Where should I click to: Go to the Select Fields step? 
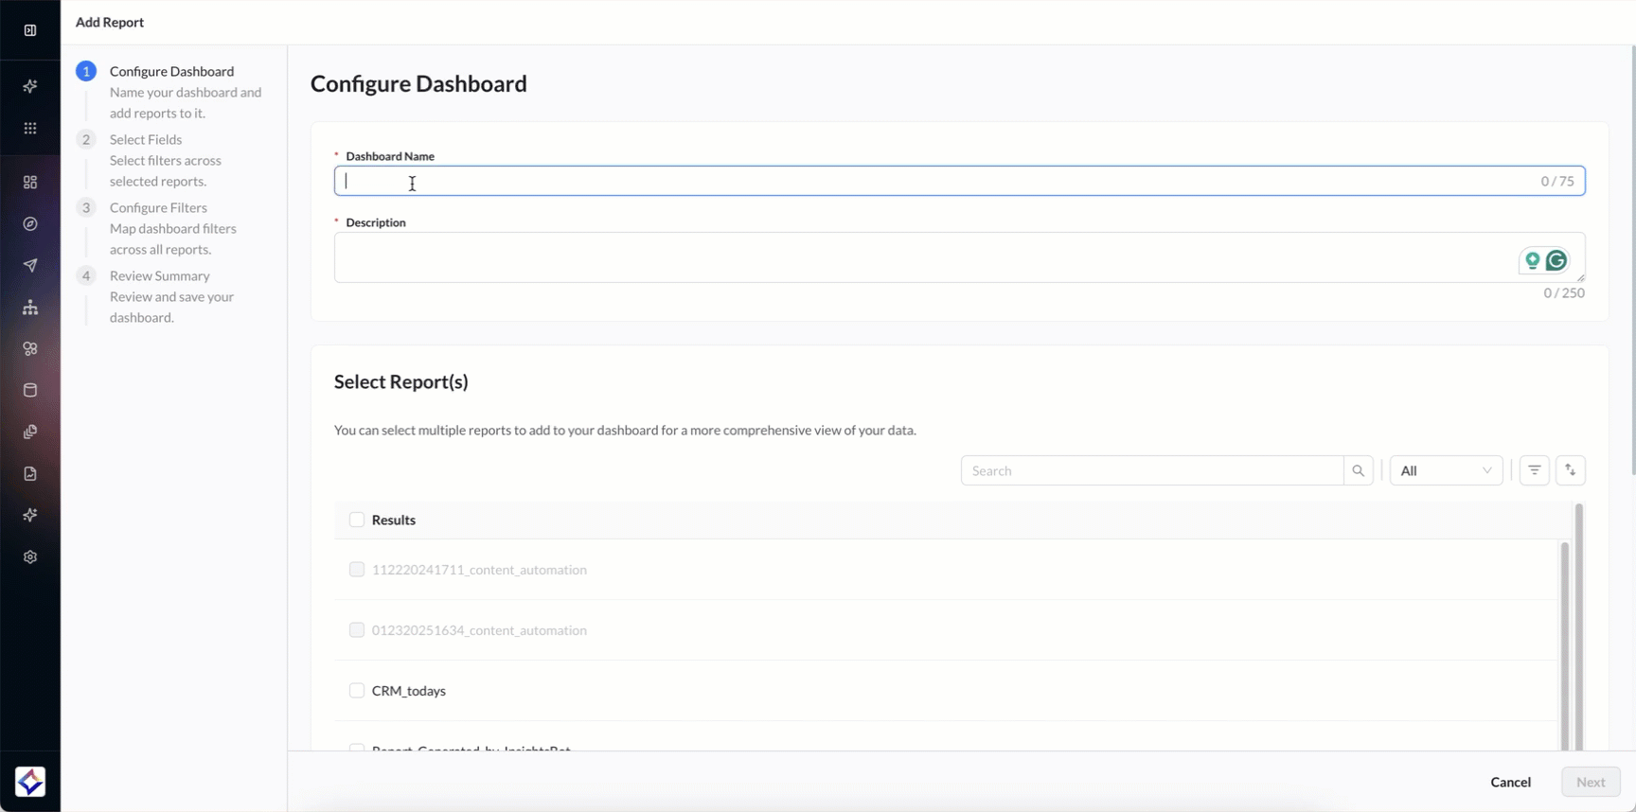(x=146, y=139)
